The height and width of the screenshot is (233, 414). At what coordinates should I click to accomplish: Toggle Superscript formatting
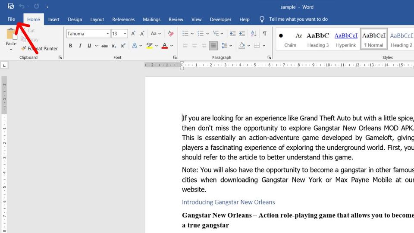coord(123,46)
